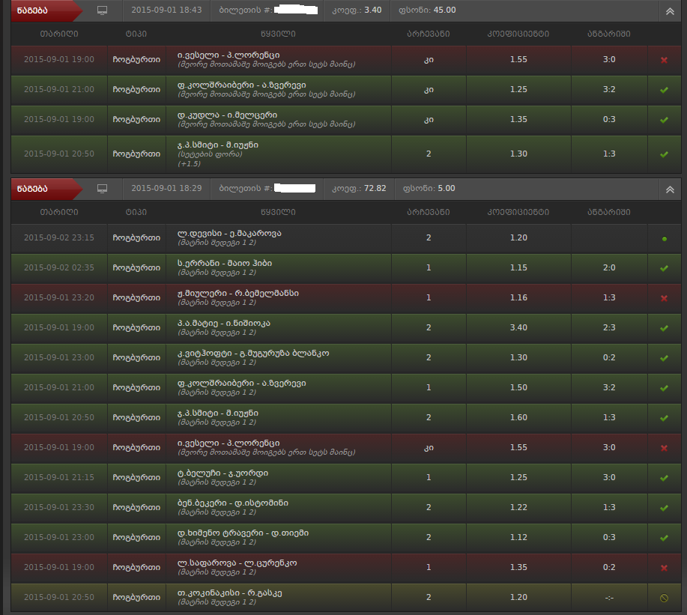This screenshot has height=615, width=687.
Task: Click the 1.16 odds in the ჟ.მიულერი row
Action: click(518, 298)
